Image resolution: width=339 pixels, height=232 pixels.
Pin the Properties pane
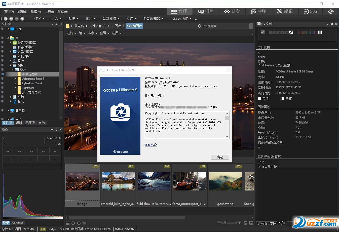tap(332, 24)
